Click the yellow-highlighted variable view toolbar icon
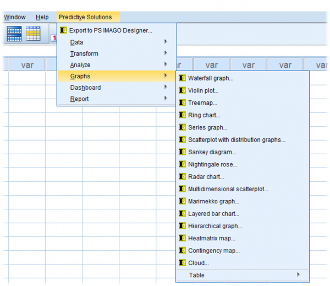330x286 pixels. [33, 34]
